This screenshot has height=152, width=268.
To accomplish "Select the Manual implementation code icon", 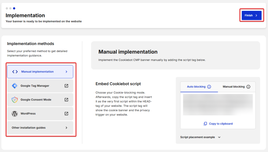I will click(15, 71).
